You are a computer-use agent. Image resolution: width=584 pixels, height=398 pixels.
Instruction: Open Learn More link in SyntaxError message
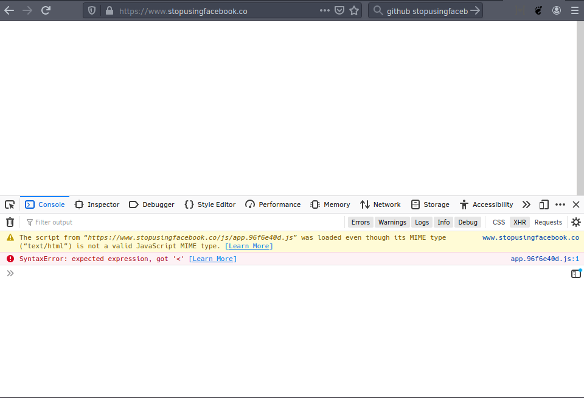click(213, 259)
